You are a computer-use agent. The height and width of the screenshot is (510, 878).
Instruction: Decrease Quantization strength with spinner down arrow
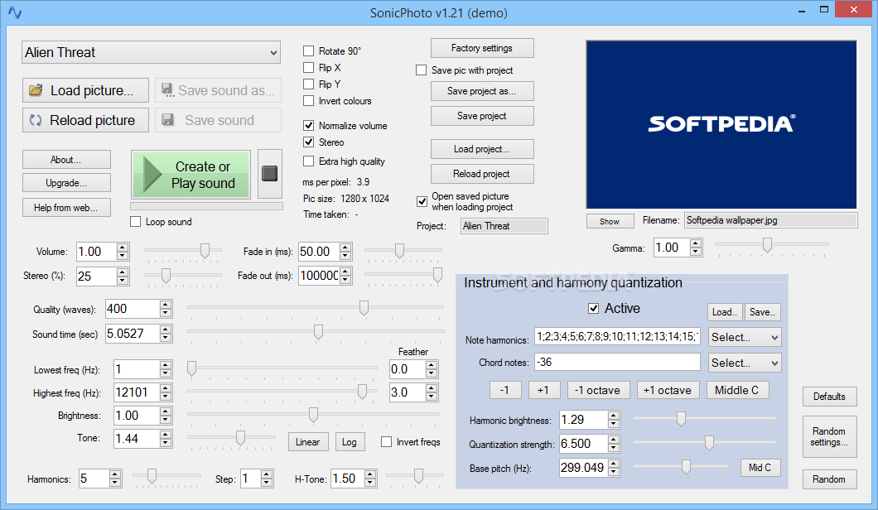tap(615, 449)
